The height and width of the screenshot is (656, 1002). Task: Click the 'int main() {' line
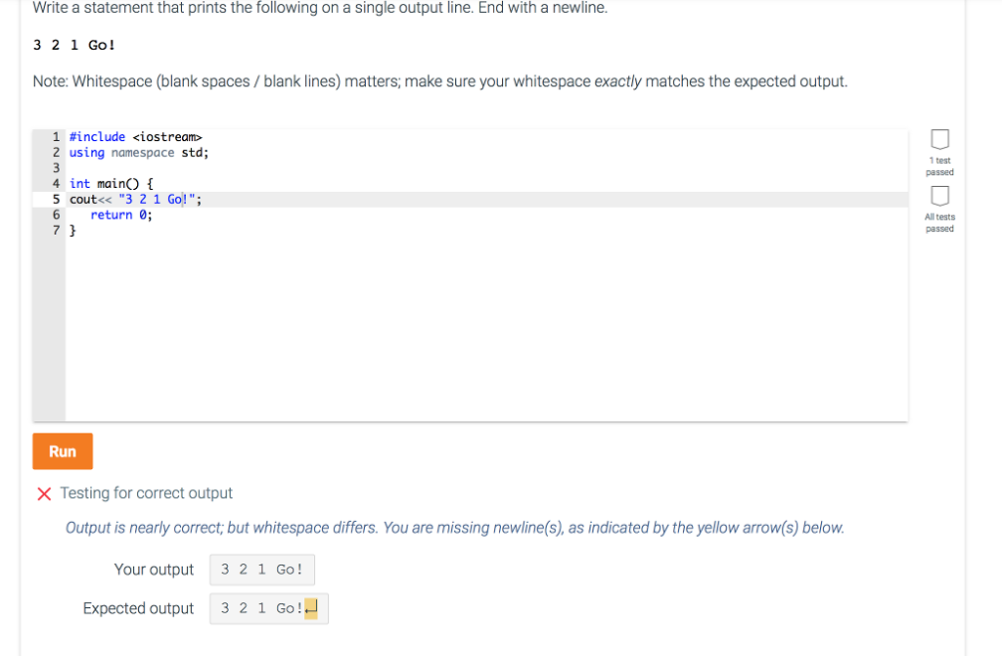[x=112, y=184]
